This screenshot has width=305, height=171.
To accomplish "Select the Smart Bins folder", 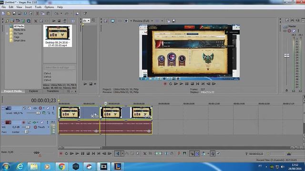I will coord(20,40).
